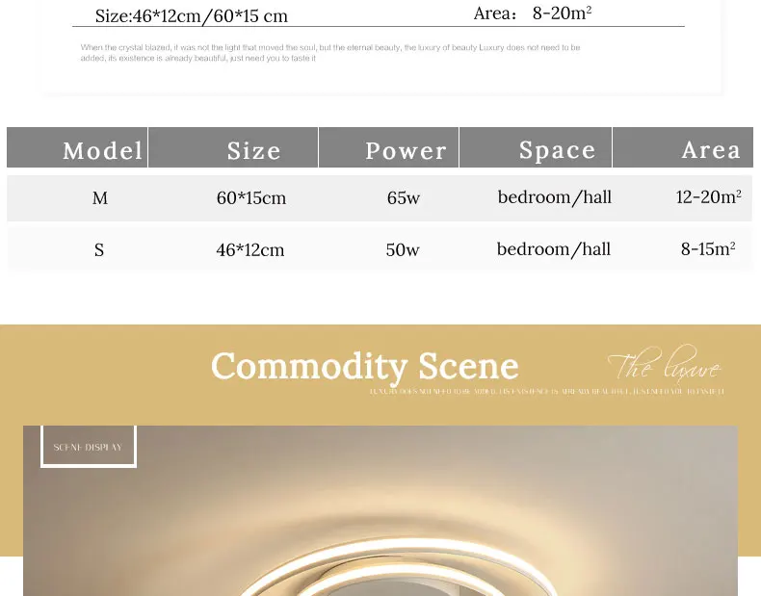Click the 50w power value
Image resolution: width=761 pixels, height=596 pixels.
click(x=403, y=250)
